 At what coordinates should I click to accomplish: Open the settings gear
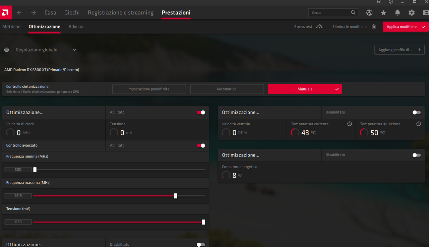[x=411, y=12]
